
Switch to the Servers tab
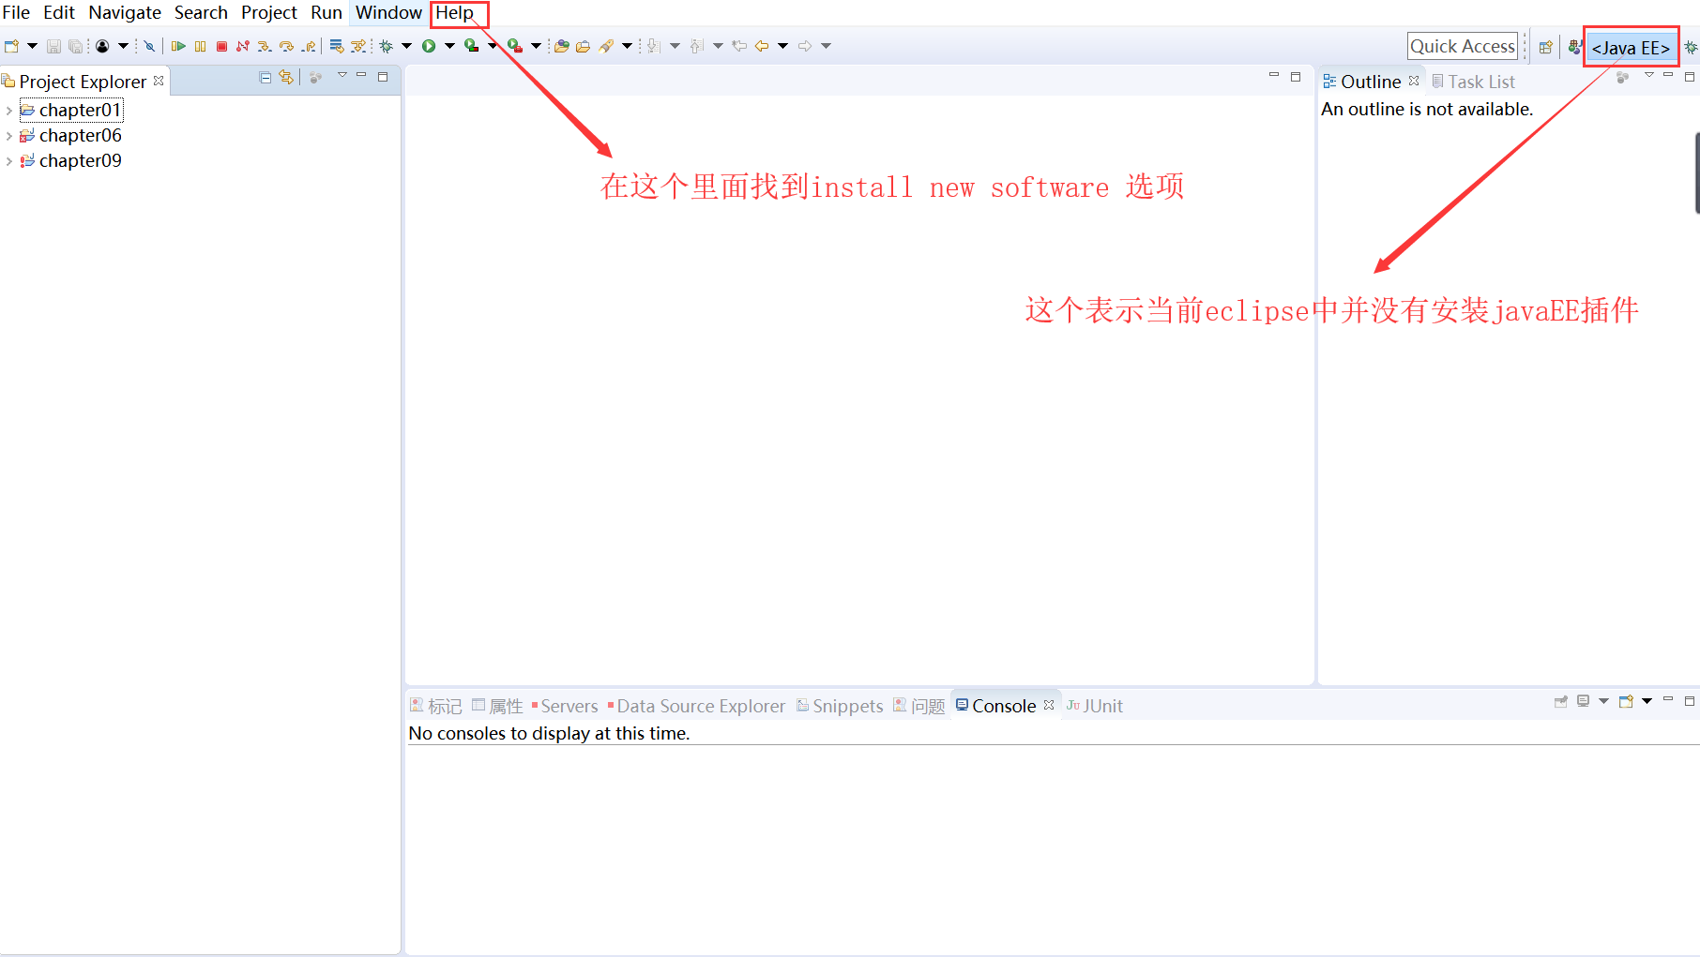564,706
